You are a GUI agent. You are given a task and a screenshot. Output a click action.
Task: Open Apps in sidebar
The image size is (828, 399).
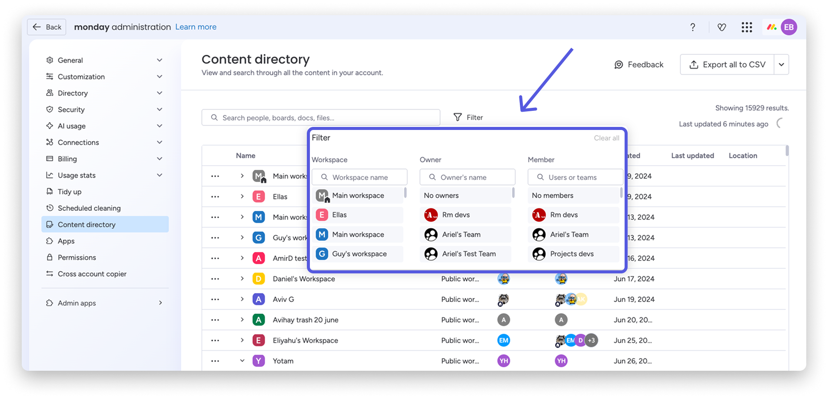click(x=105, y=241)
